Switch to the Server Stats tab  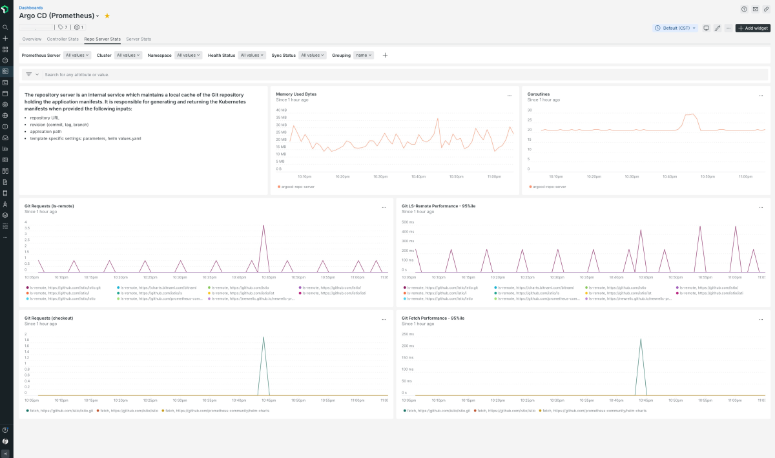pos(138,39)
